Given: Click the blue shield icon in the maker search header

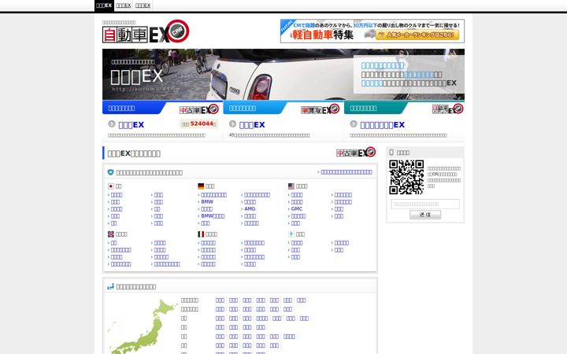Looking at the screenshot, I should click(x=111, y=172).
